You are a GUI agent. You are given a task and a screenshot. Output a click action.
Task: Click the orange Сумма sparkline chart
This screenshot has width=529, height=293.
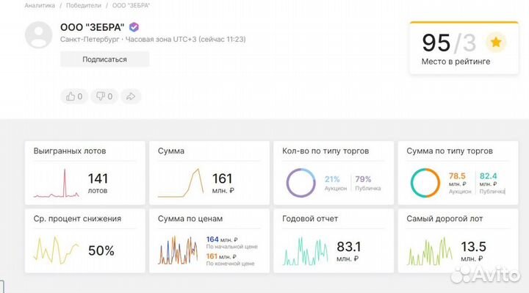(x=181, y=183)
